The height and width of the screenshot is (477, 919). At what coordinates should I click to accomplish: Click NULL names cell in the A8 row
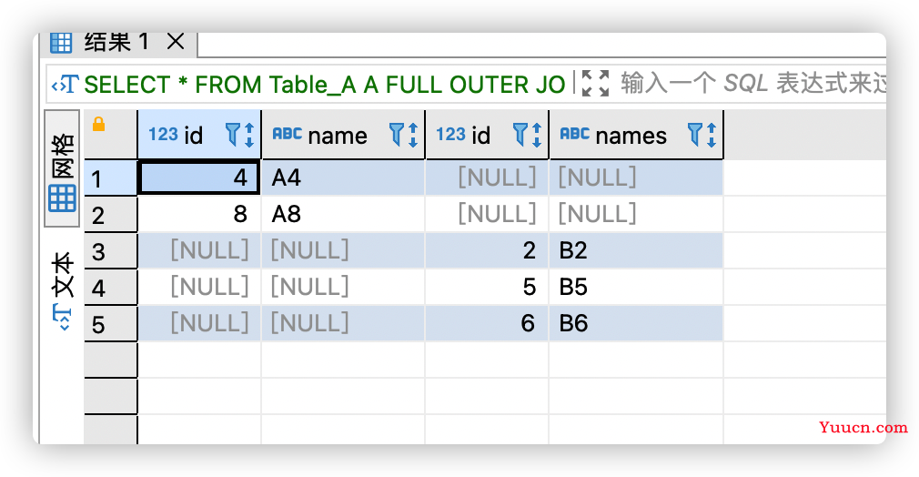click(636, 214)
